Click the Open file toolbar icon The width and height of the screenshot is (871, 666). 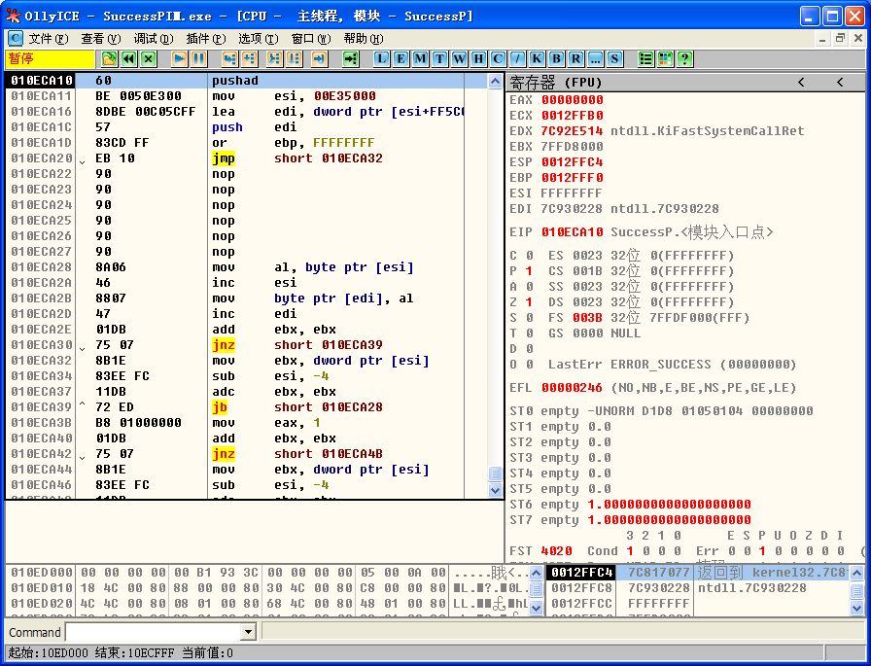(x=110, y=59)
